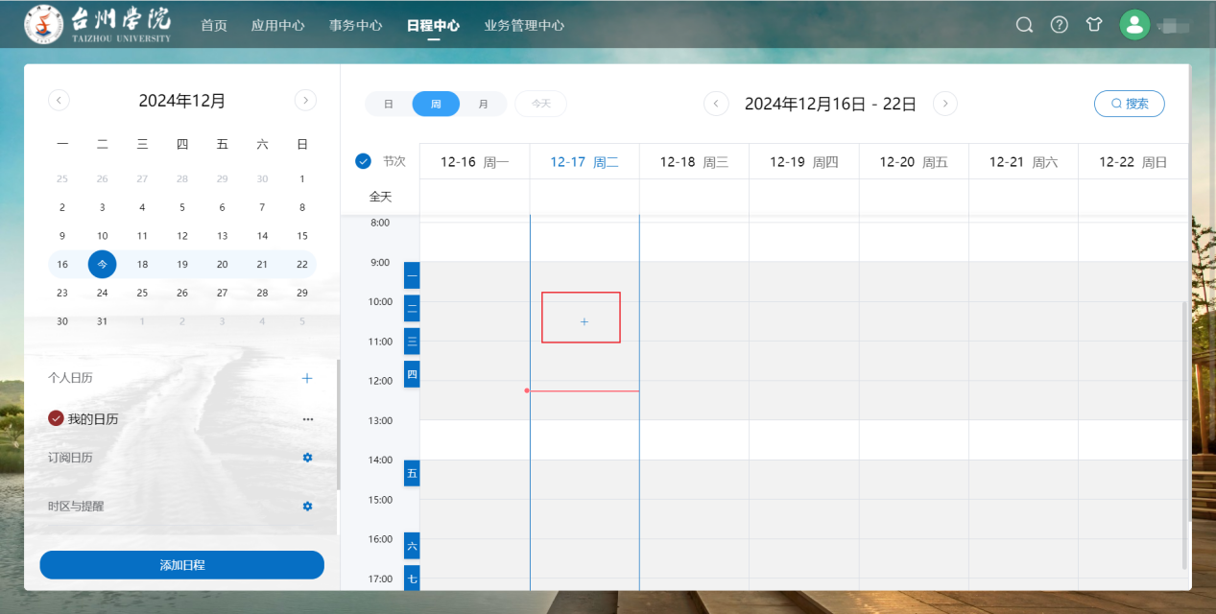Select December 25 in mini calendar
The height and width of the screenshot is (614, 1216).
tap(142, 293)
